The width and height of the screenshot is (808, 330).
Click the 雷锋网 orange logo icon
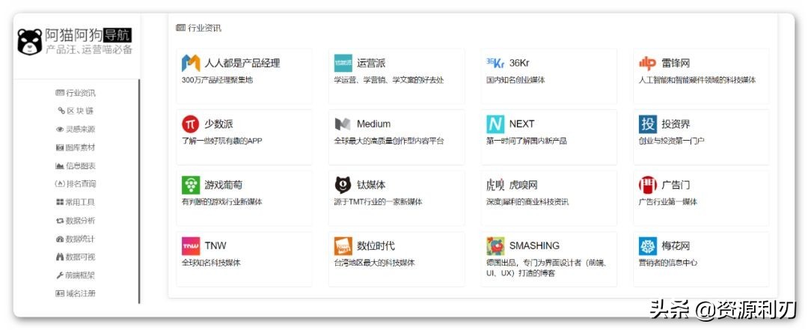point(647,63)
